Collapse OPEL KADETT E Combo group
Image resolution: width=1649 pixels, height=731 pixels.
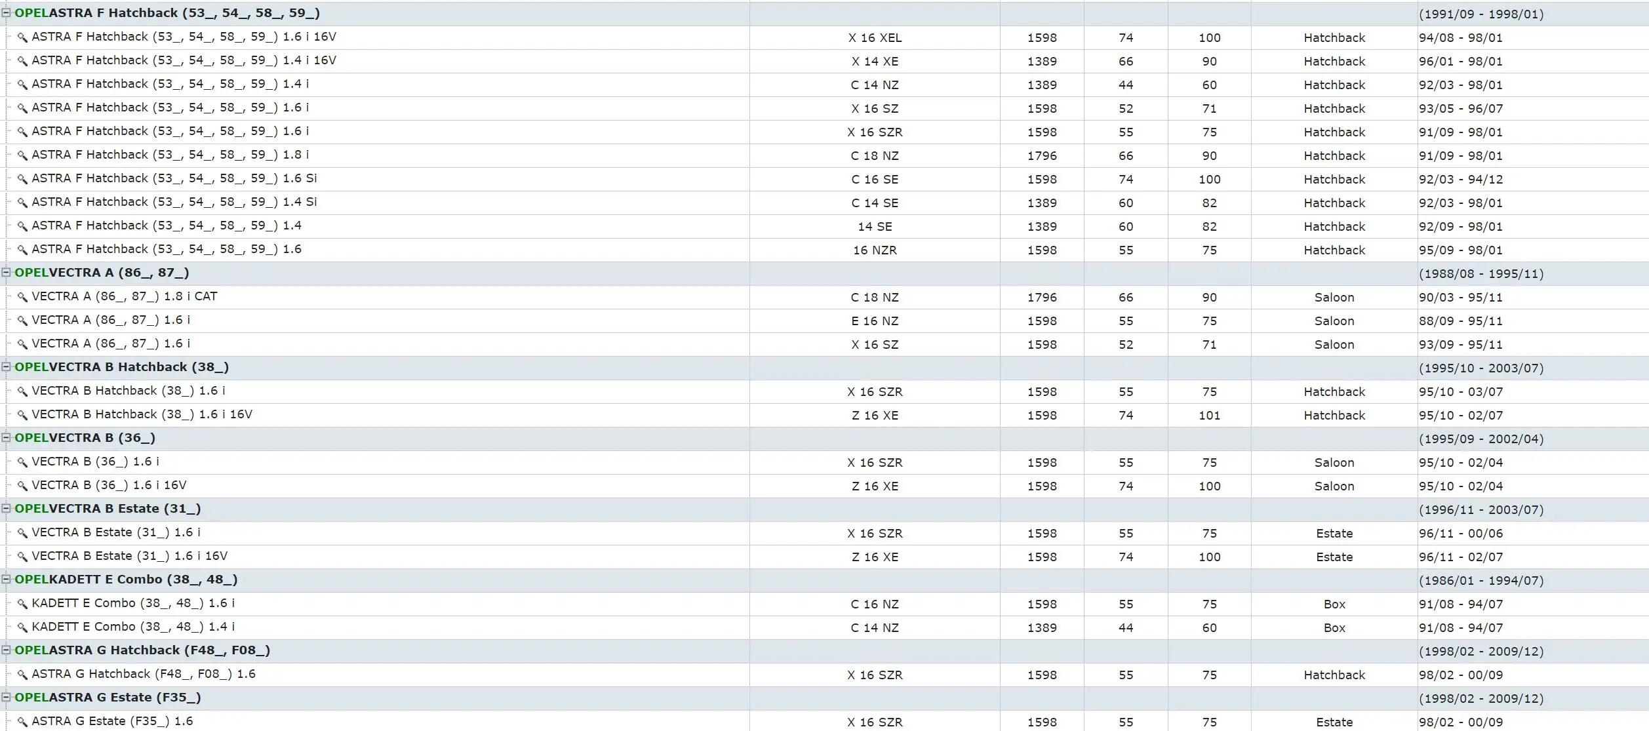point(6,579)
